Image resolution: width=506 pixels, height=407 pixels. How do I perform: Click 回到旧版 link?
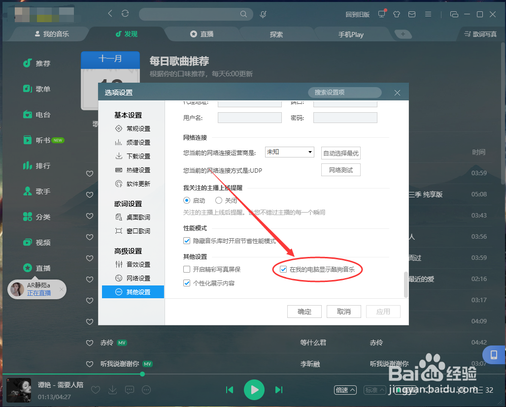pyautogui.click(x=358, y=14)
